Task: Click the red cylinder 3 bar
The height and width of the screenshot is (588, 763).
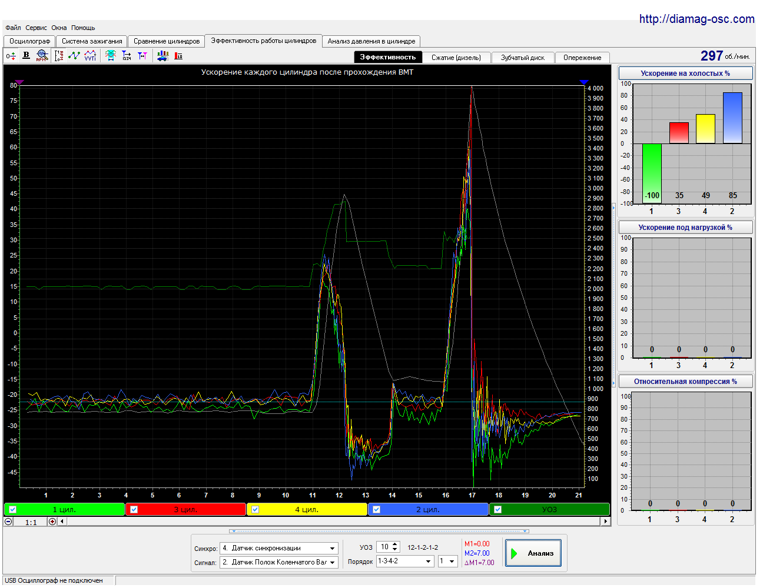Action: point(679,133)
